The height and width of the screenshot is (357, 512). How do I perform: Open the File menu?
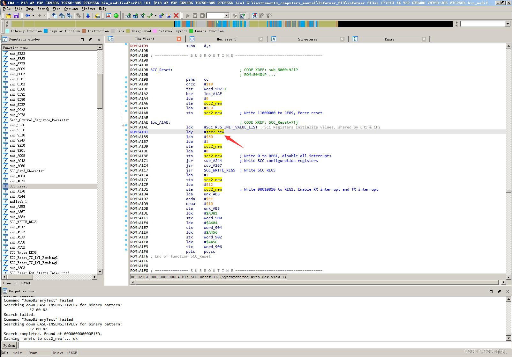pyautogui.click(x=7, y=9)
